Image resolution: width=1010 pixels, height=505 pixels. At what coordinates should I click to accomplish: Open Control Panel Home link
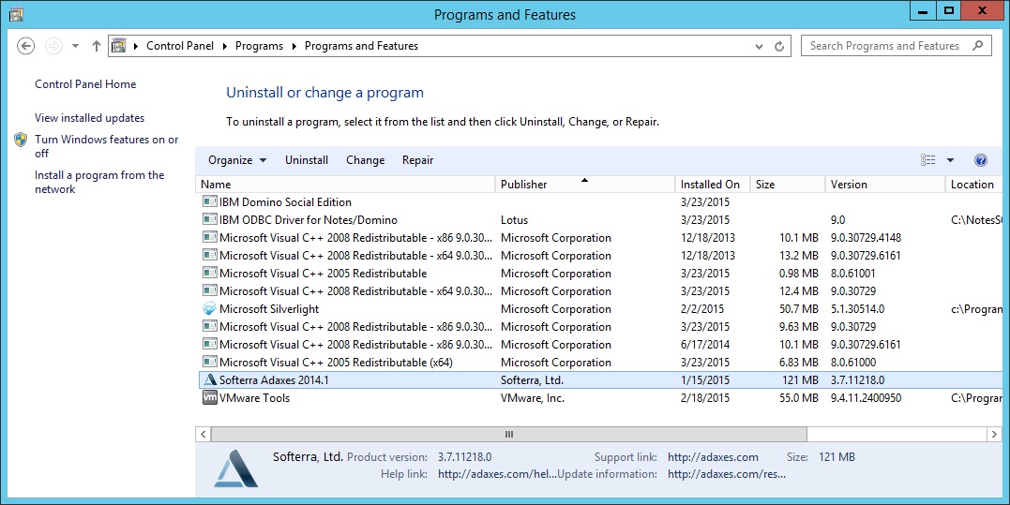click(85, 84)
